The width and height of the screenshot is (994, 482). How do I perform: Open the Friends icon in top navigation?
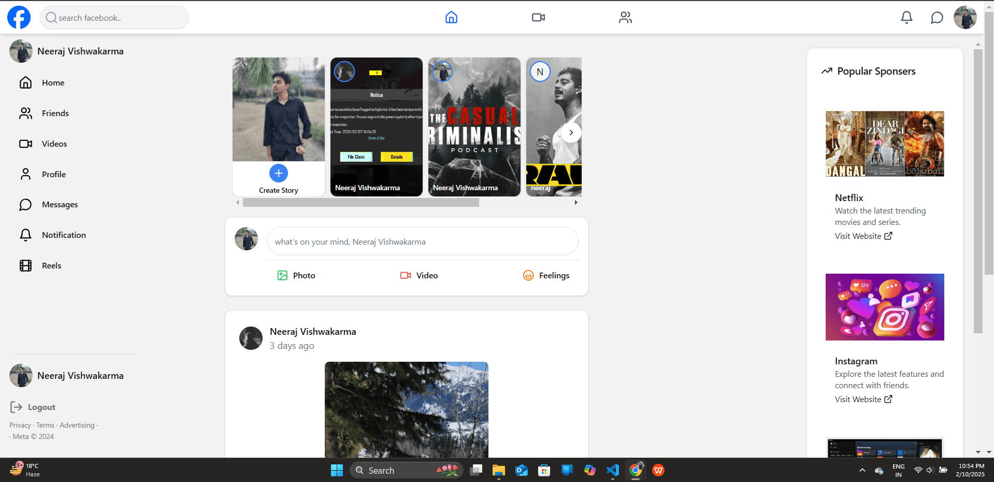point(625,17)
